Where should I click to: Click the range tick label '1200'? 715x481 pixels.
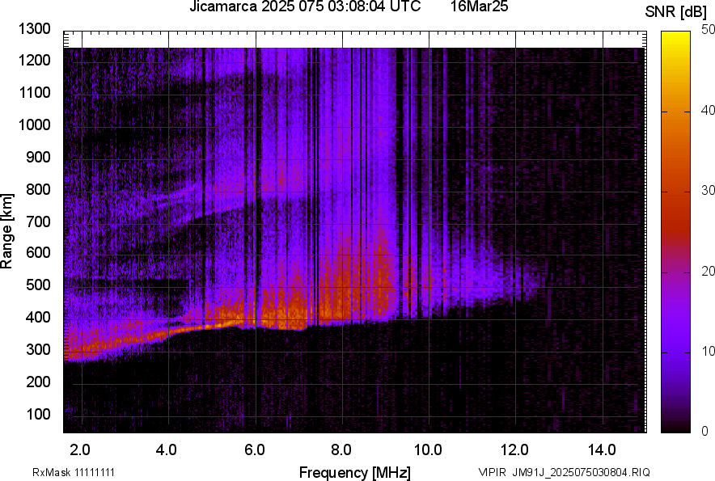35,60
